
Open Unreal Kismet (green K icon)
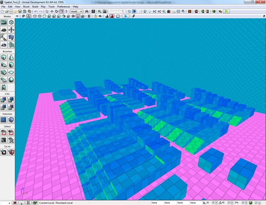[100, 12]
